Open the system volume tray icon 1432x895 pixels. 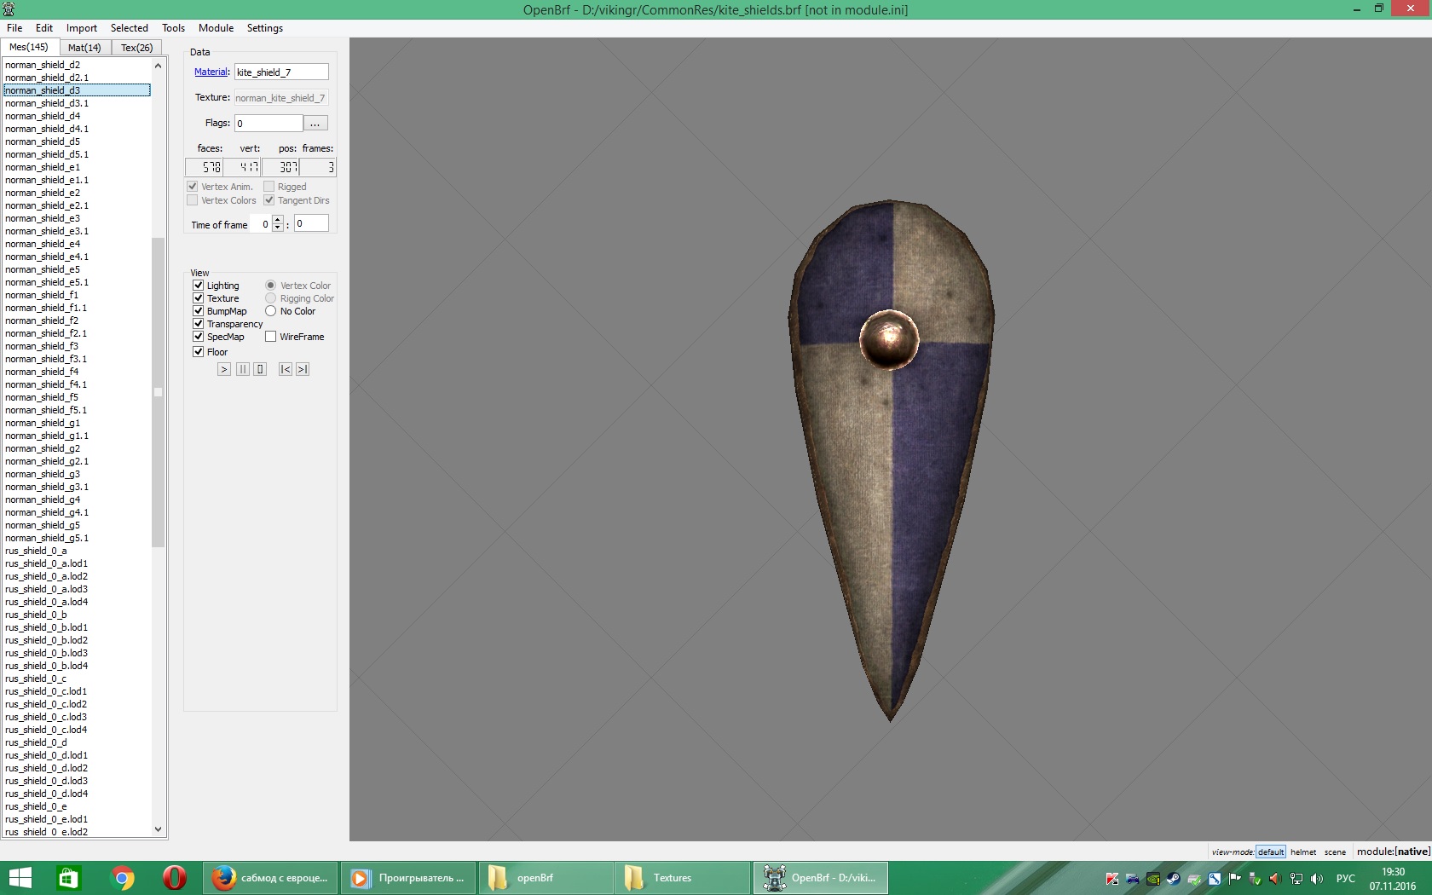tap(1317, 878)
